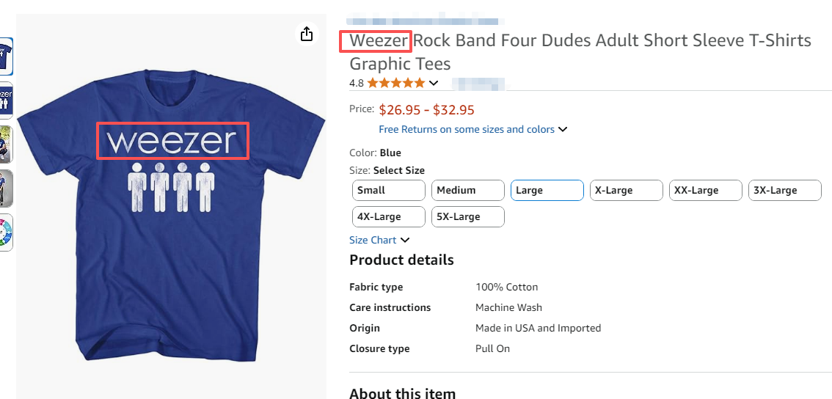832x399 pixels.
Task: Click the Free Returns link
Action: pos(467,130)
